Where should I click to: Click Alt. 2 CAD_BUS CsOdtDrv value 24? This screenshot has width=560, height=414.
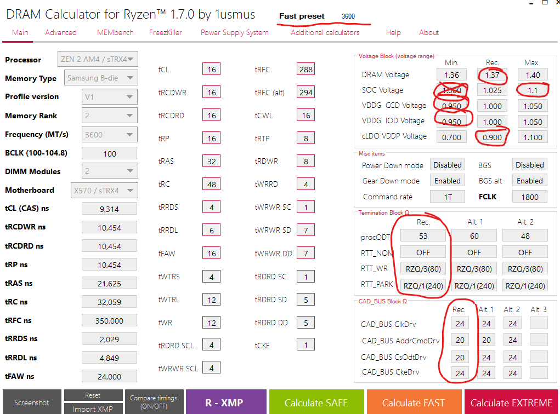(512, 357)
